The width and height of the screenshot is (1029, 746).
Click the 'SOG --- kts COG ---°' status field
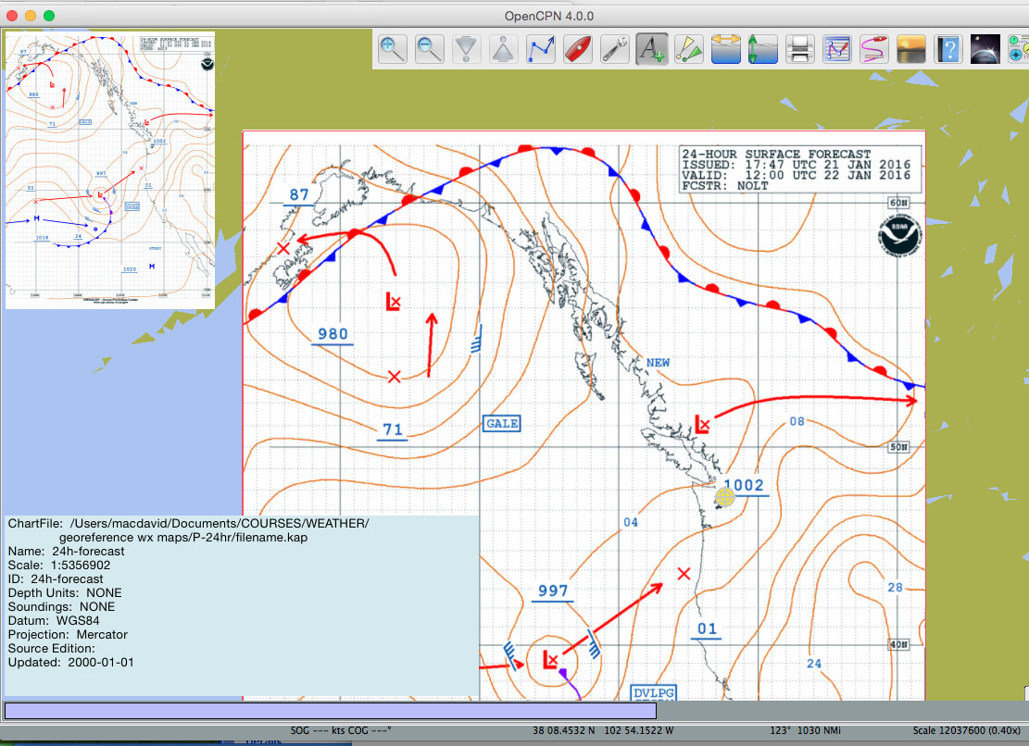pyautogui.click(x=341, y=730)
